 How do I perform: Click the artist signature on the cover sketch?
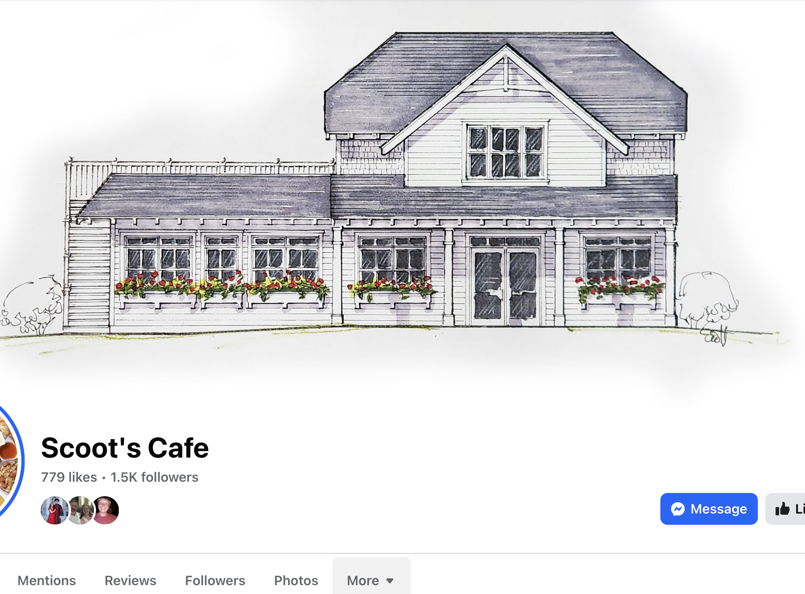[715, 336]
